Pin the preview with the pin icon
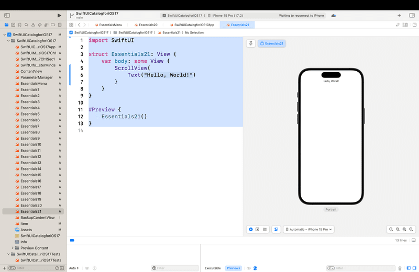Image resolution: width=419 pixels, height=272 pixels. [251, 43]
